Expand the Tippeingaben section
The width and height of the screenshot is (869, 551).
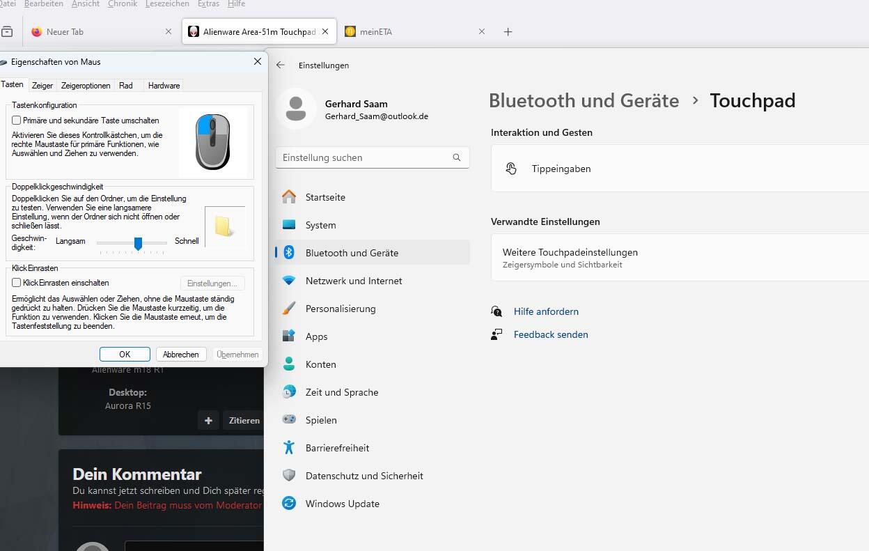click(679, 169)
